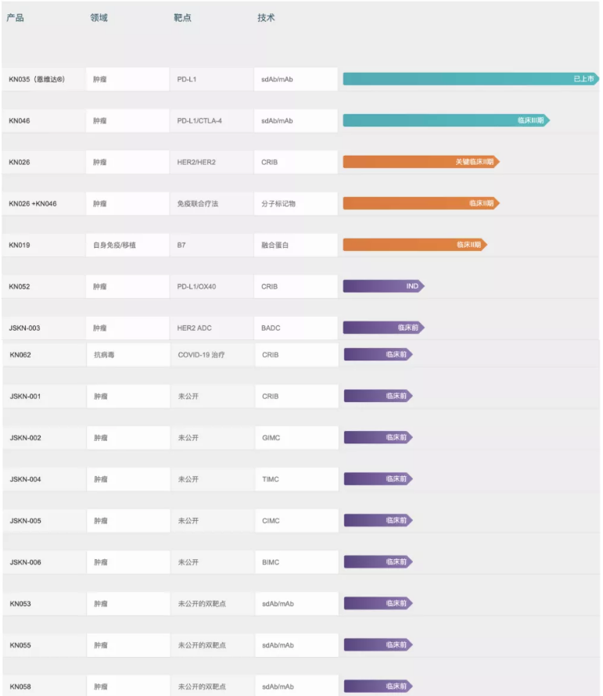Click the 产品 column header
The width and height of the screenshot is (603, 696).
[x=16, y=18]
